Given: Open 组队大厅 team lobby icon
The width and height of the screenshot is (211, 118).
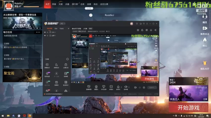Looking at the screenshot, I should [x=205, y=63].
